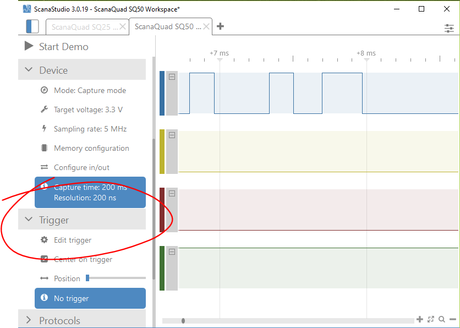Click the fit-to-view expand icon

tap(431, 319)
